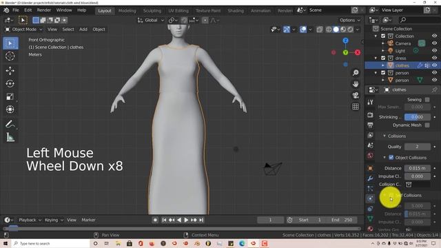
Task: Switch to the Shading workspace tab
Action: 236,10
